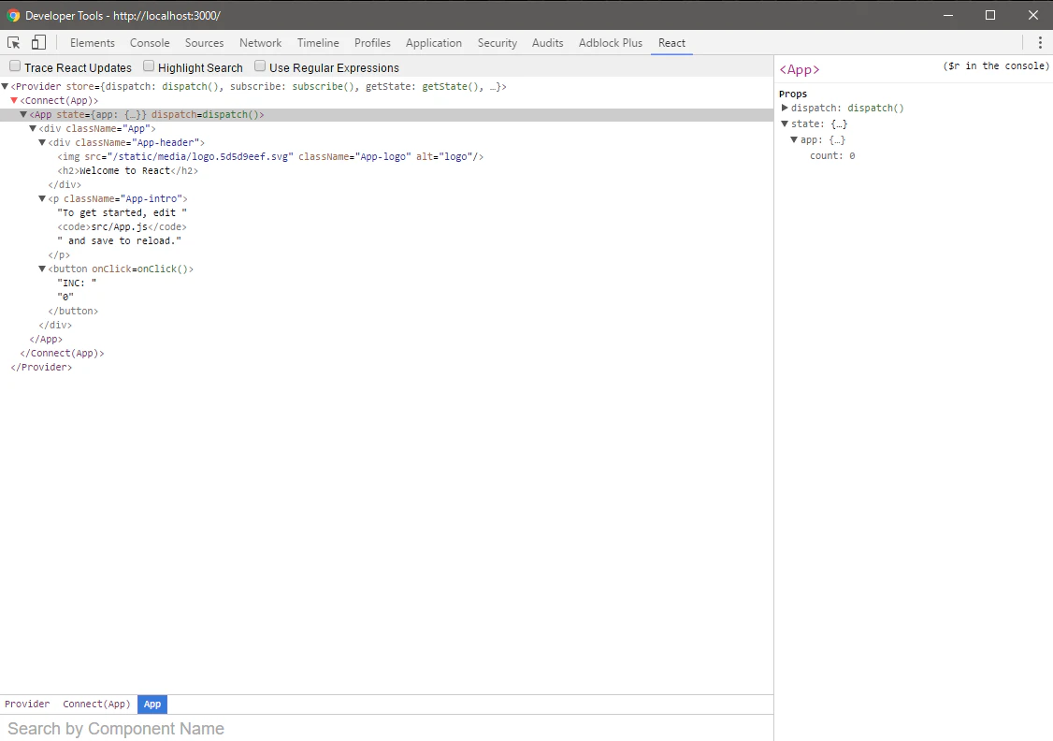Collapse the app object under state
Screen dimensions: 1053x741
794,140
